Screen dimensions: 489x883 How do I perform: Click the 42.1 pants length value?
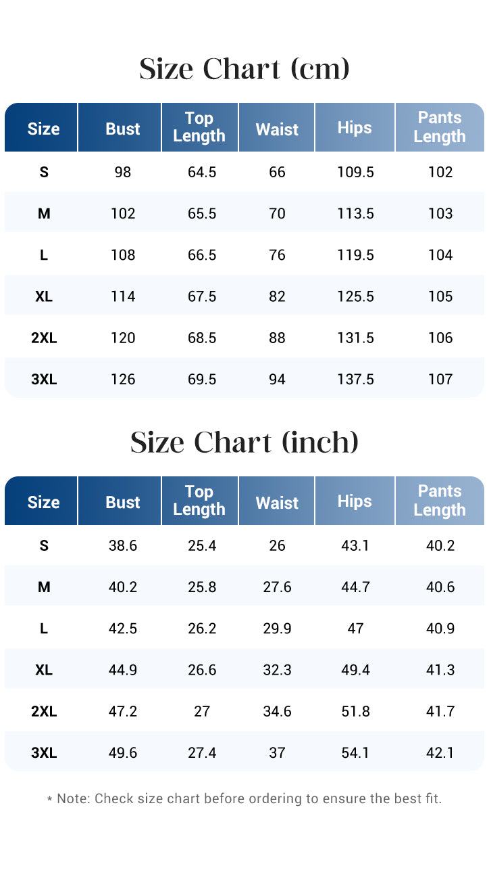pos(440,752)
